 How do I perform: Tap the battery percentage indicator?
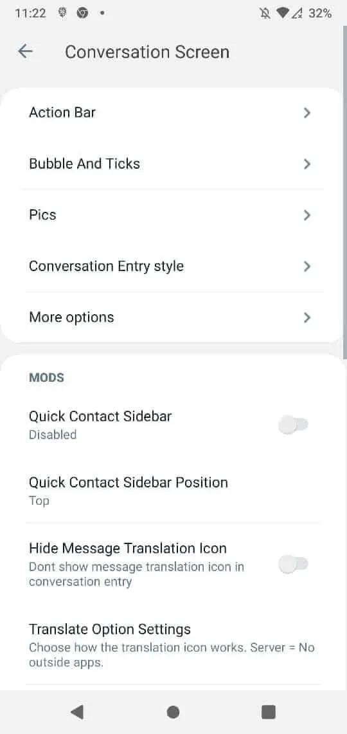pyautogui.click(x=321, y=13)
